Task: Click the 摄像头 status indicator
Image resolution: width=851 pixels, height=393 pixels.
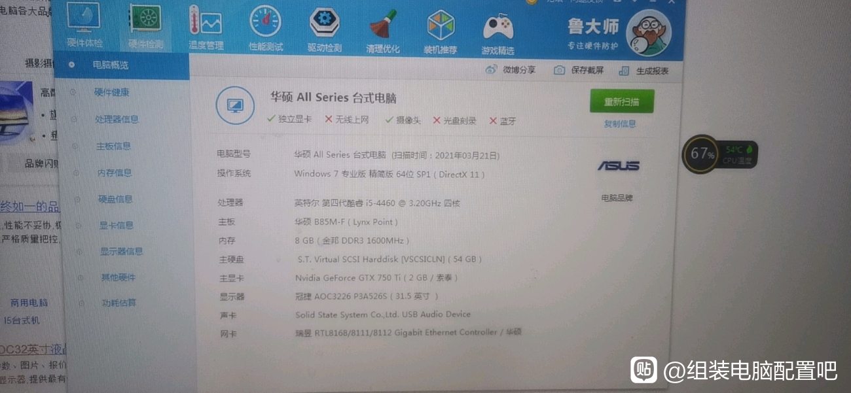Action: pos(403,120)
